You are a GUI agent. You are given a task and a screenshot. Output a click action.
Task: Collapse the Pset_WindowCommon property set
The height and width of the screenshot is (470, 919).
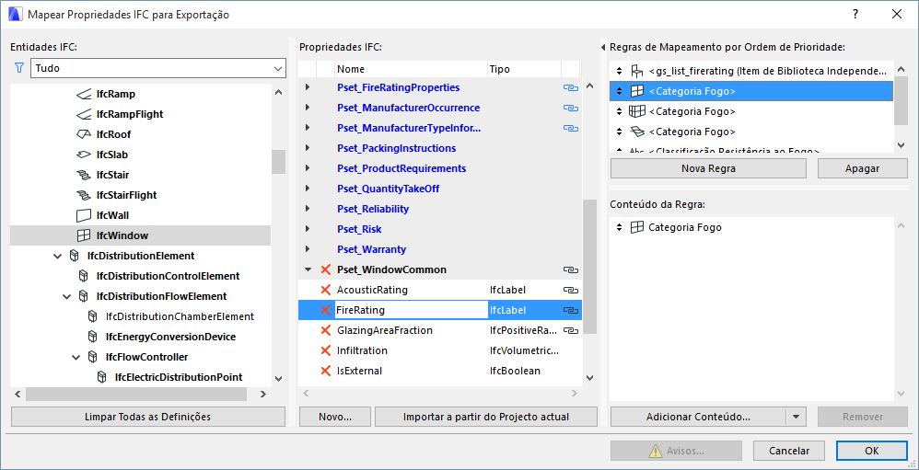[308, 269]
